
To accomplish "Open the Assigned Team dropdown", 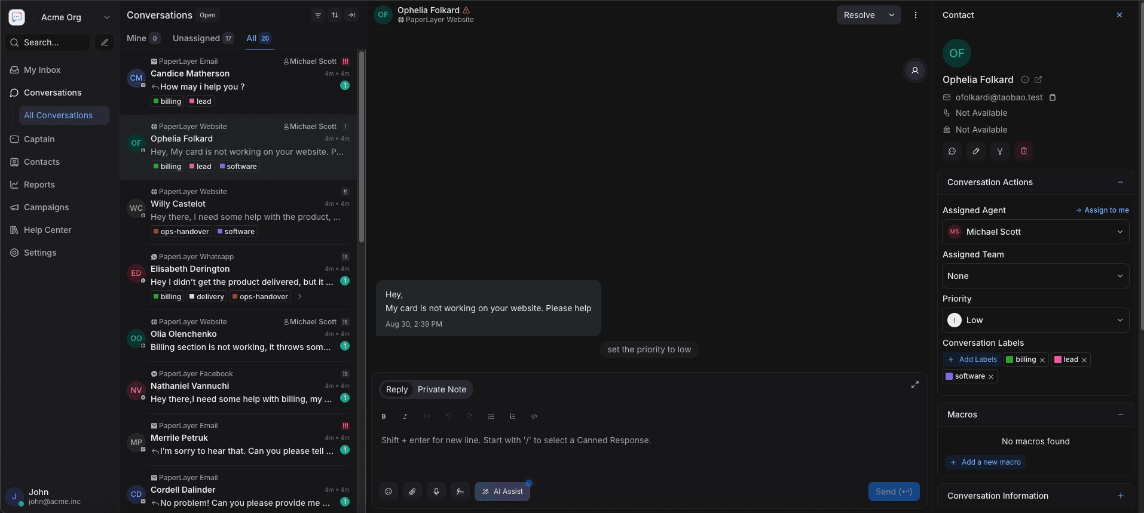I will pos(1036,276).
